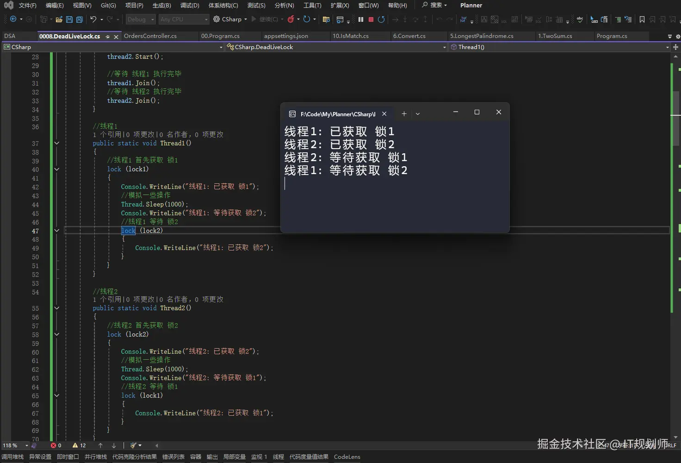Click the 1 个引用 CodeLens link above Thread1
The width and height of the screenshot is (681, 463).
point(107,134)
